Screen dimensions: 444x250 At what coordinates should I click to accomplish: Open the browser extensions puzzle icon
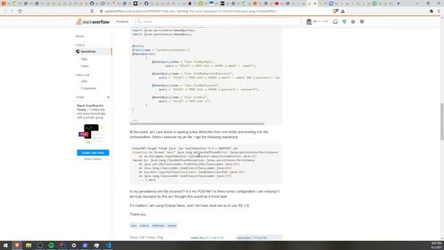[432, 11]
